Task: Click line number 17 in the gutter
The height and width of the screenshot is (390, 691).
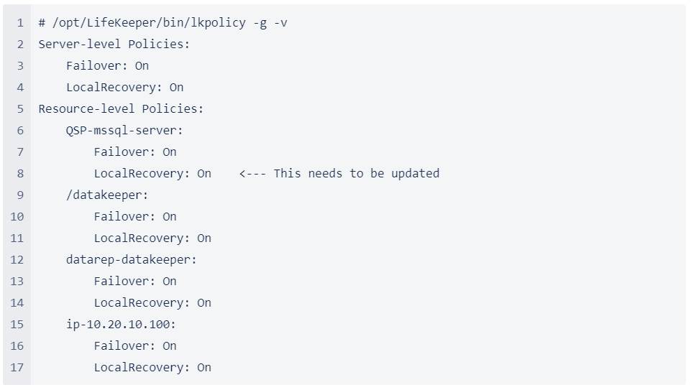Action: coord(17,367)
